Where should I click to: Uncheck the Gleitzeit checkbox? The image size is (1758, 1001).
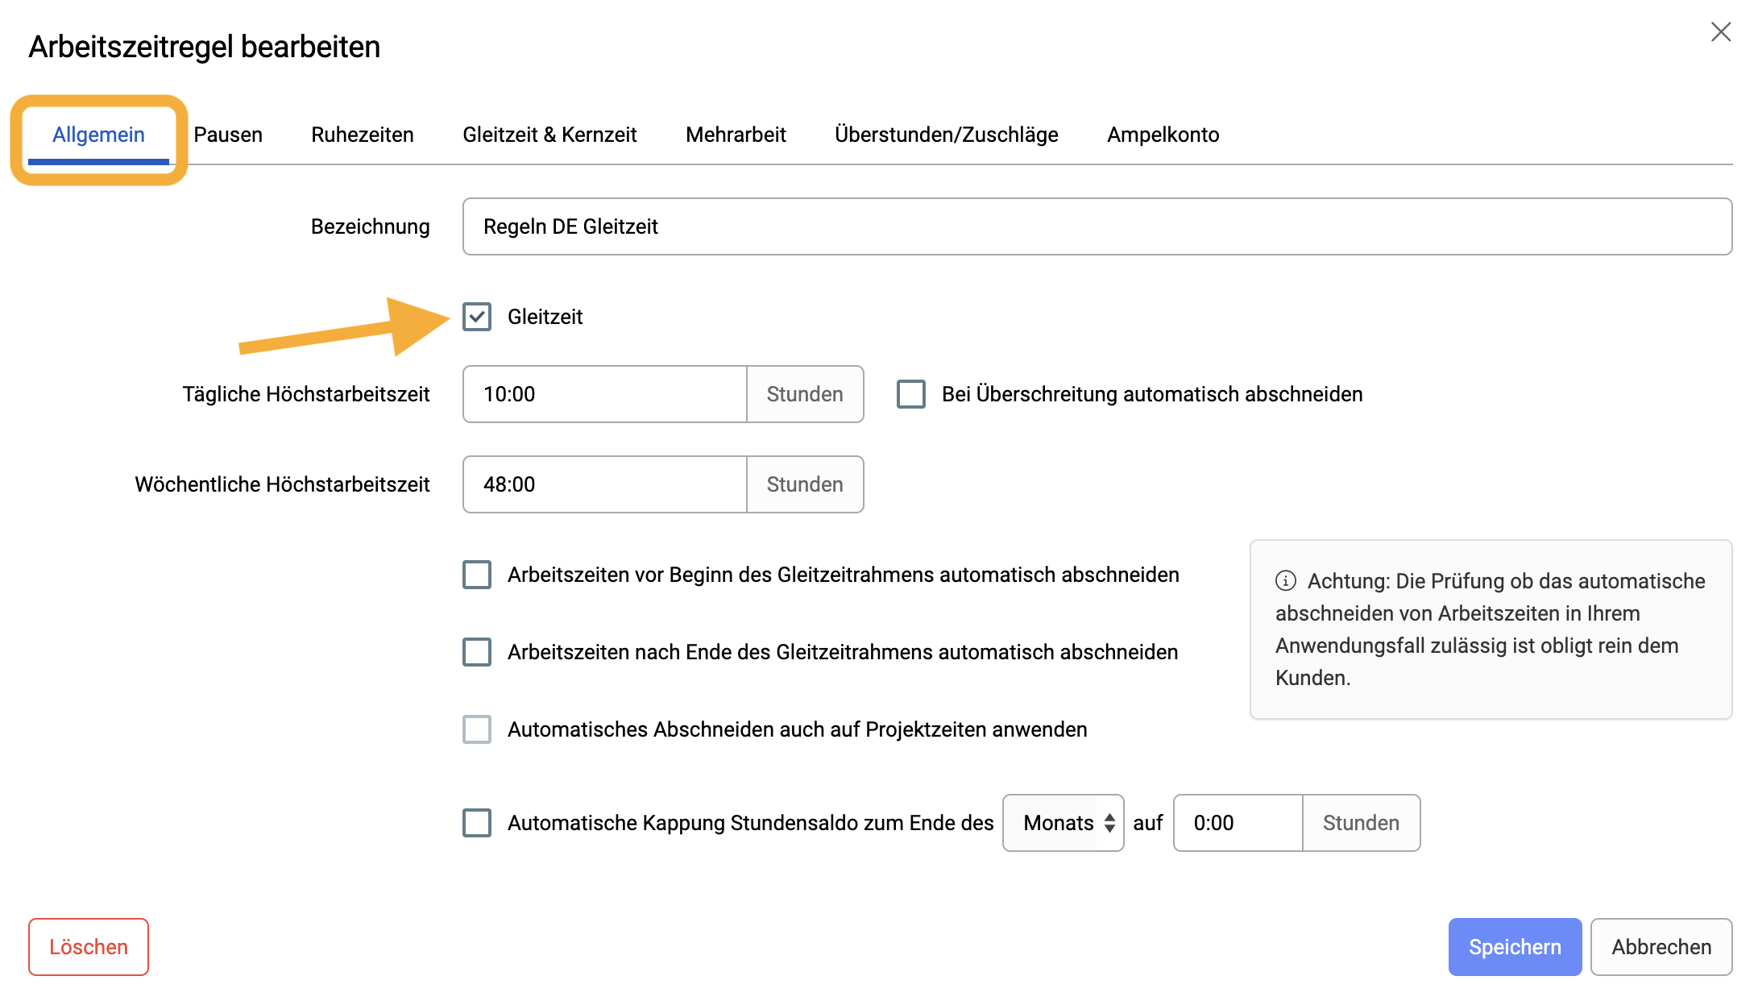[x=477, y=317]
